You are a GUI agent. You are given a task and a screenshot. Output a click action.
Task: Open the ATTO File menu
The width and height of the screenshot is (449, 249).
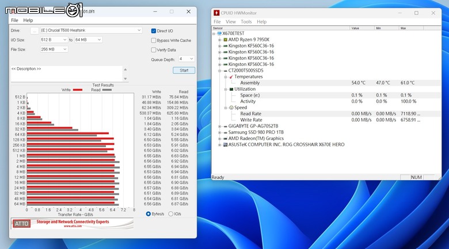click(14, 20)
